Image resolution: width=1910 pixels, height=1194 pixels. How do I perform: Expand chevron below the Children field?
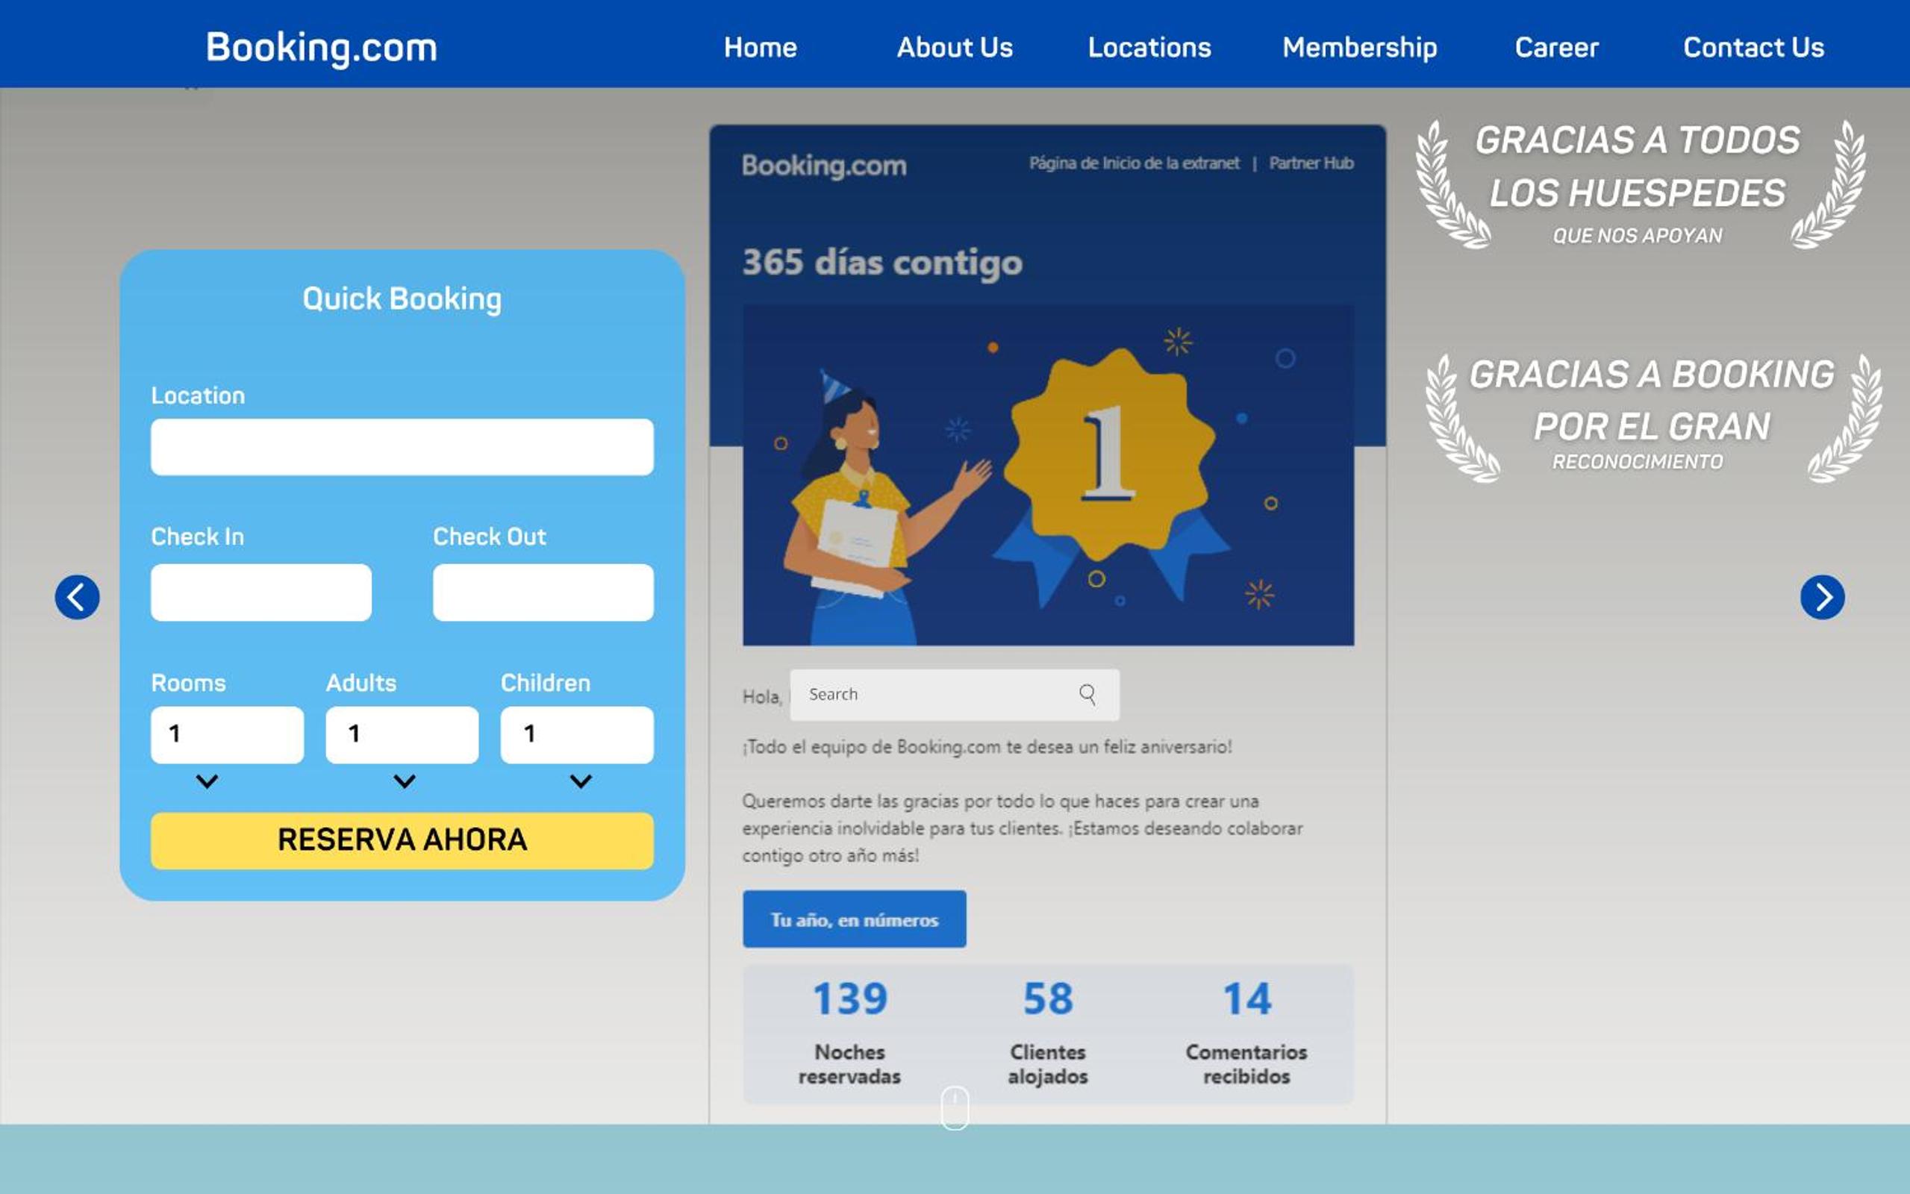[x=581, y=782]
